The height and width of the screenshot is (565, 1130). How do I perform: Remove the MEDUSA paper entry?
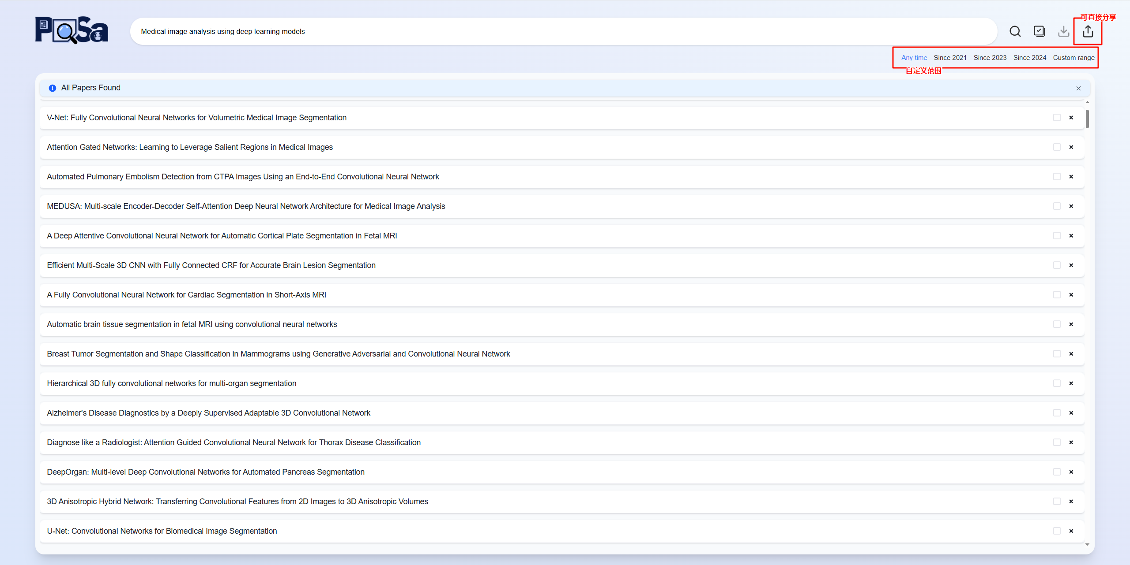(1071, 206)
